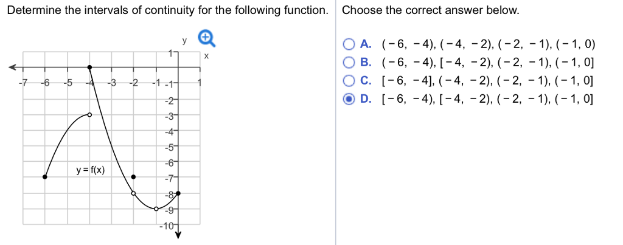623x245 pixels.
Task: Select radio button for option A
Action: pyautogui.click(x=348, y=44)
